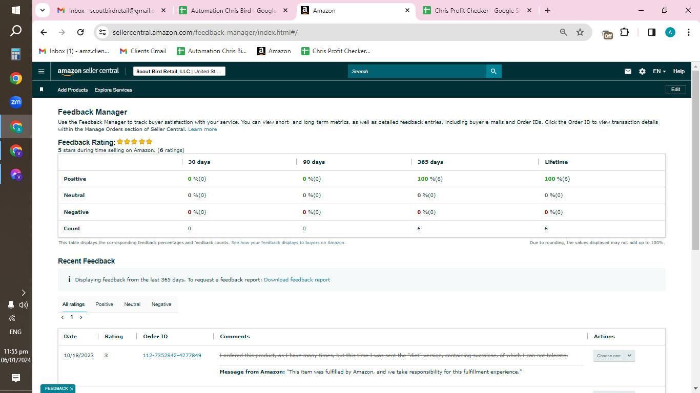Screen dimensions: 700x393
Task: Click Add Products link
Action: pyautogui.click(x=73, y=90)
